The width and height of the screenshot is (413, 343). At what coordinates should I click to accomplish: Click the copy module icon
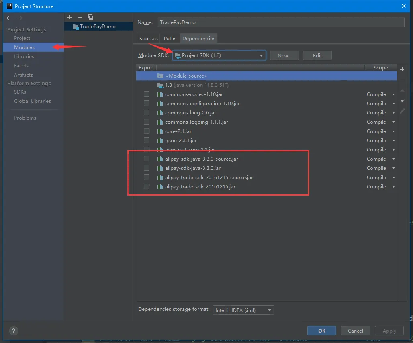[x=90, y=17]
